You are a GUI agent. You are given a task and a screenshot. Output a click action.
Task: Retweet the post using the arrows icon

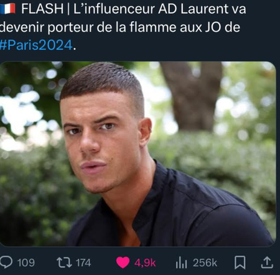click(x=64, y=263)
